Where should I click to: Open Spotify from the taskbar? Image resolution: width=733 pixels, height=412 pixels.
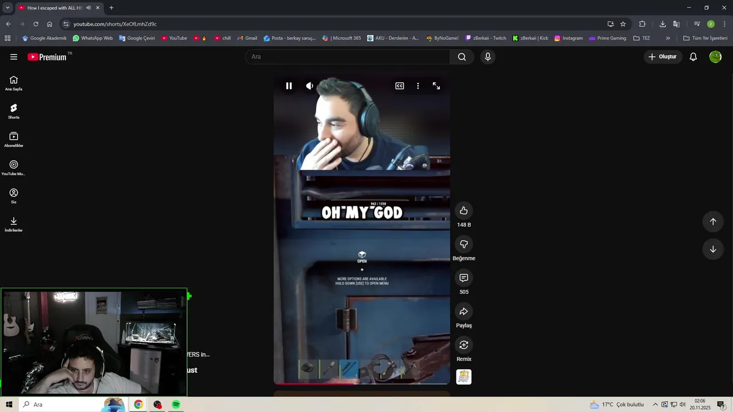pos(176,405)
